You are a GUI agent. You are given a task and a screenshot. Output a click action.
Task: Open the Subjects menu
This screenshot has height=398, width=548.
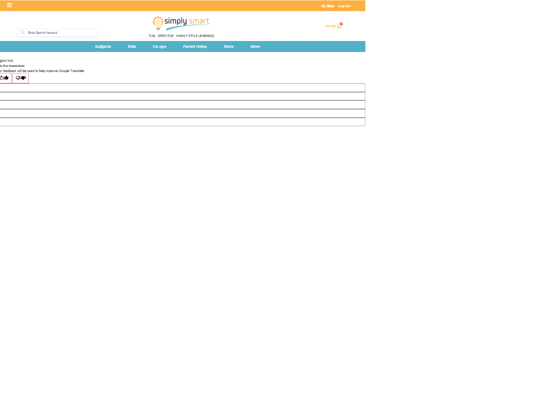tap(103, 47)
